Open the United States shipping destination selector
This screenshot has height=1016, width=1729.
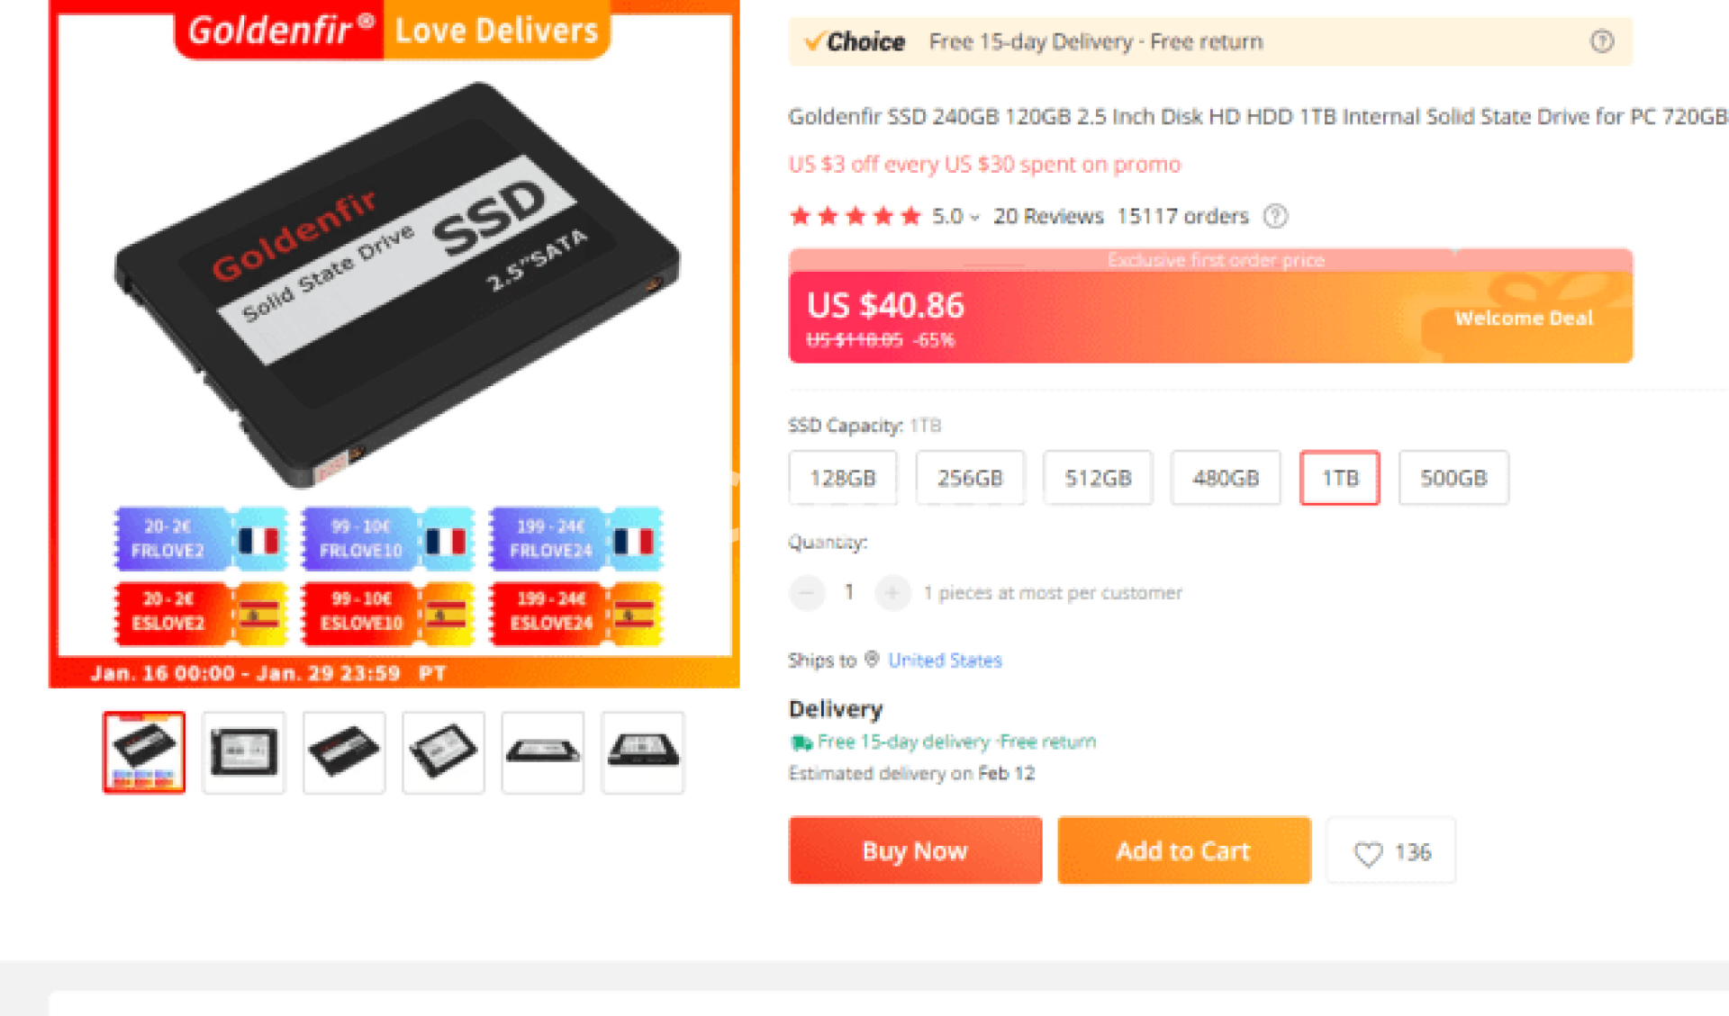point(945,661)
